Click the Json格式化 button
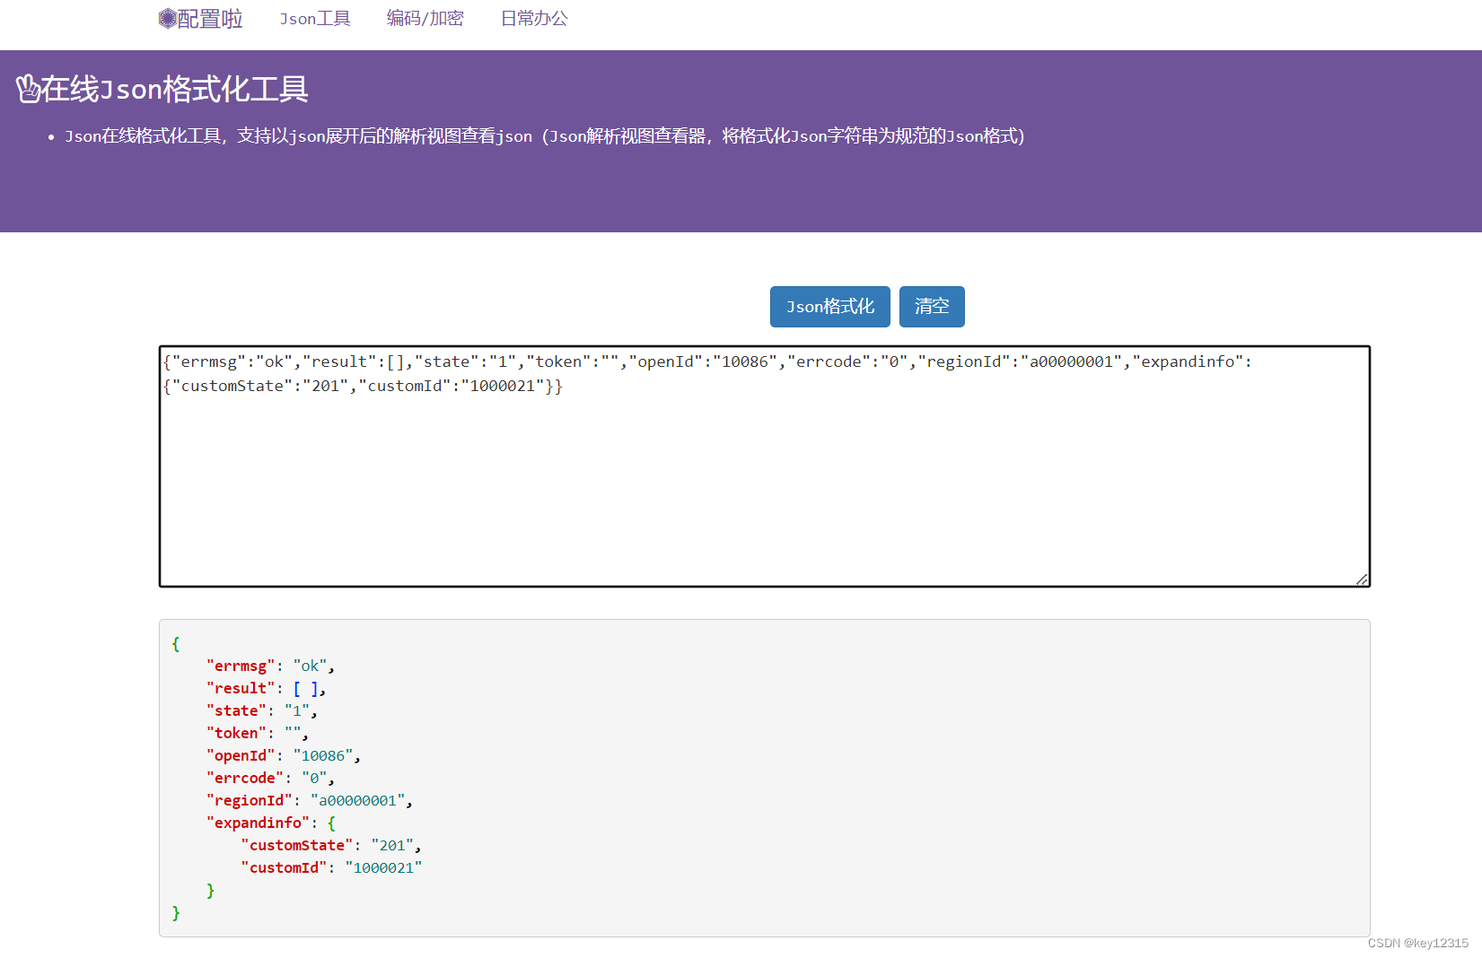 click(829, 306)
